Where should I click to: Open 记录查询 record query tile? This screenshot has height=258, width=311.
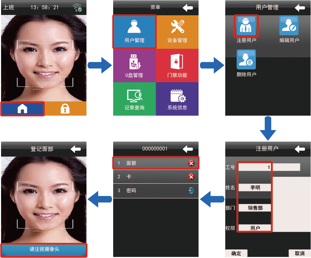135,99
